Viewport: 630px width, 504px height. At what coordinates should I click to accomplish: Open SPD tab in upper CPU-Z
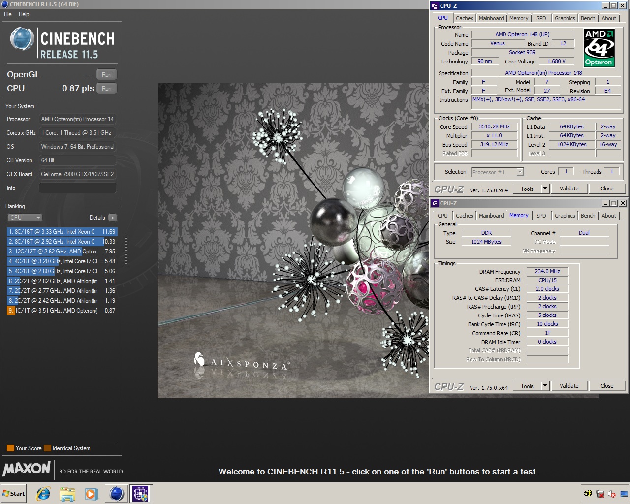[x=541, y=18]
